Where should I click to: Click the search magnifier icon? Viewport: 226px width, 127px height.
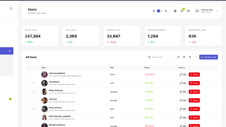pyautogui.click(x=149, y=57)
